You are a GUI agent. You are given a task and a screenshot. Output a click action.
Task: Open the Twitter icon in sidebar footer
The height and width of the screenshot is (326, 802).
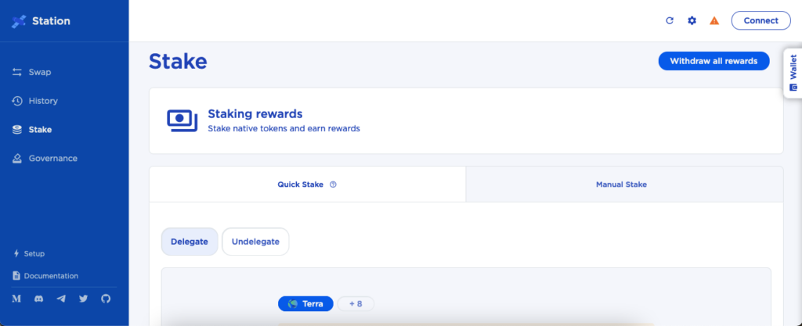83,299
